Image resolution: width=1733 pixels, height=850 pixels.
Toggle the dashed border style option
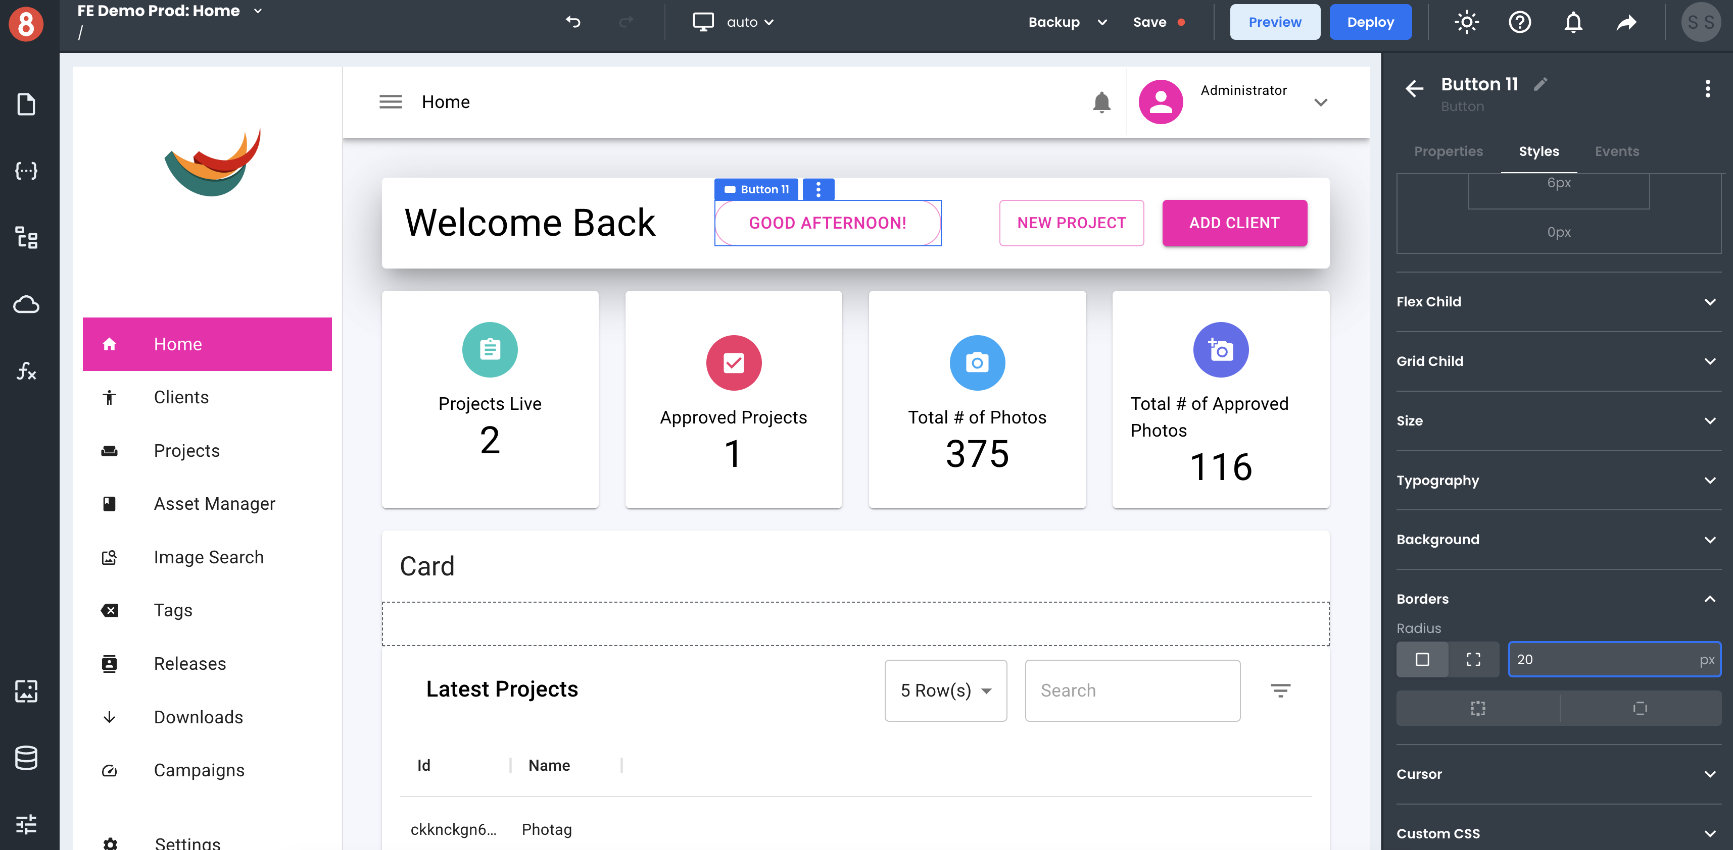pyautogui.click(x=1477, y=708)
